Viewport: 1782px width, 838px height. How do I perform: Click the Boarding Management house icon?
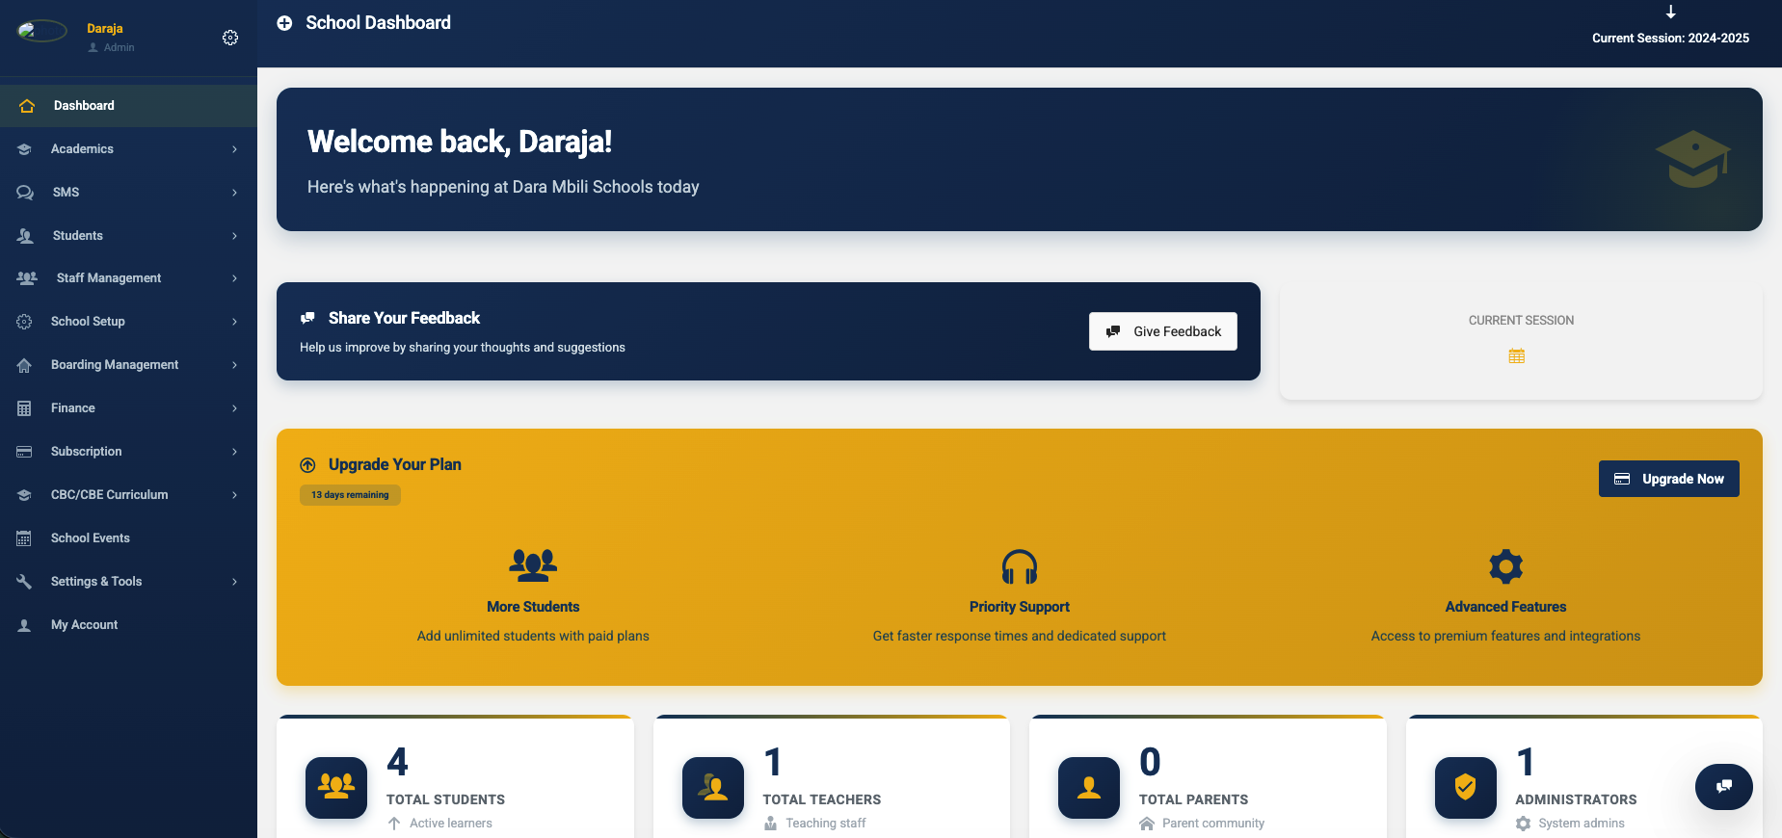point(25,365)
